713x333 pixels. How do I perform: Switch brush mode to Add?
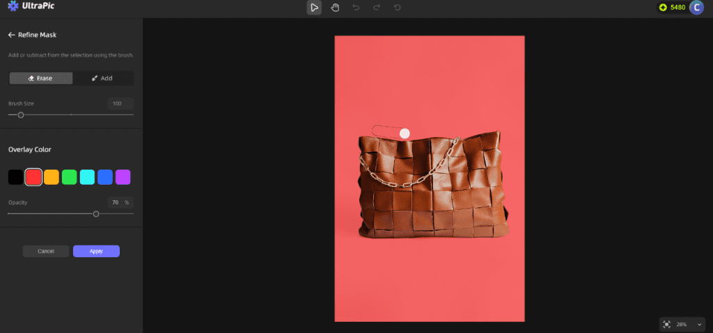coord(102,79)
